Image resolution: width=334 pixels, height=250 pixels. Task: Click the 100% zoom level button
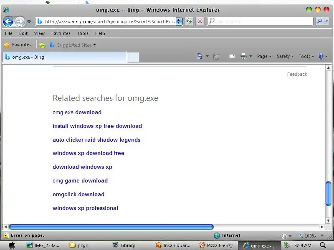pos(307,235)
